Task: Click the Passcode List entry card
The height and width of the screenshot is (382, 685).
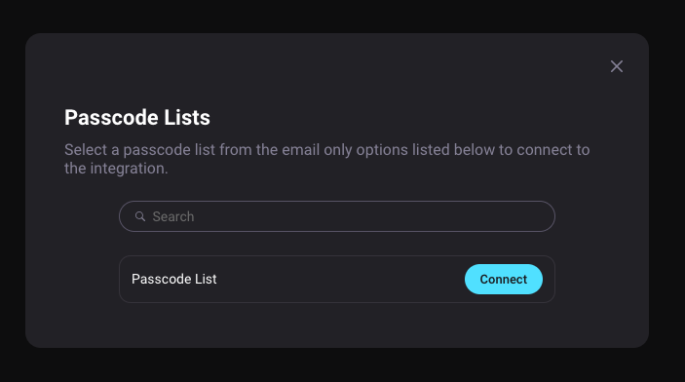Action: pos(337,280)
